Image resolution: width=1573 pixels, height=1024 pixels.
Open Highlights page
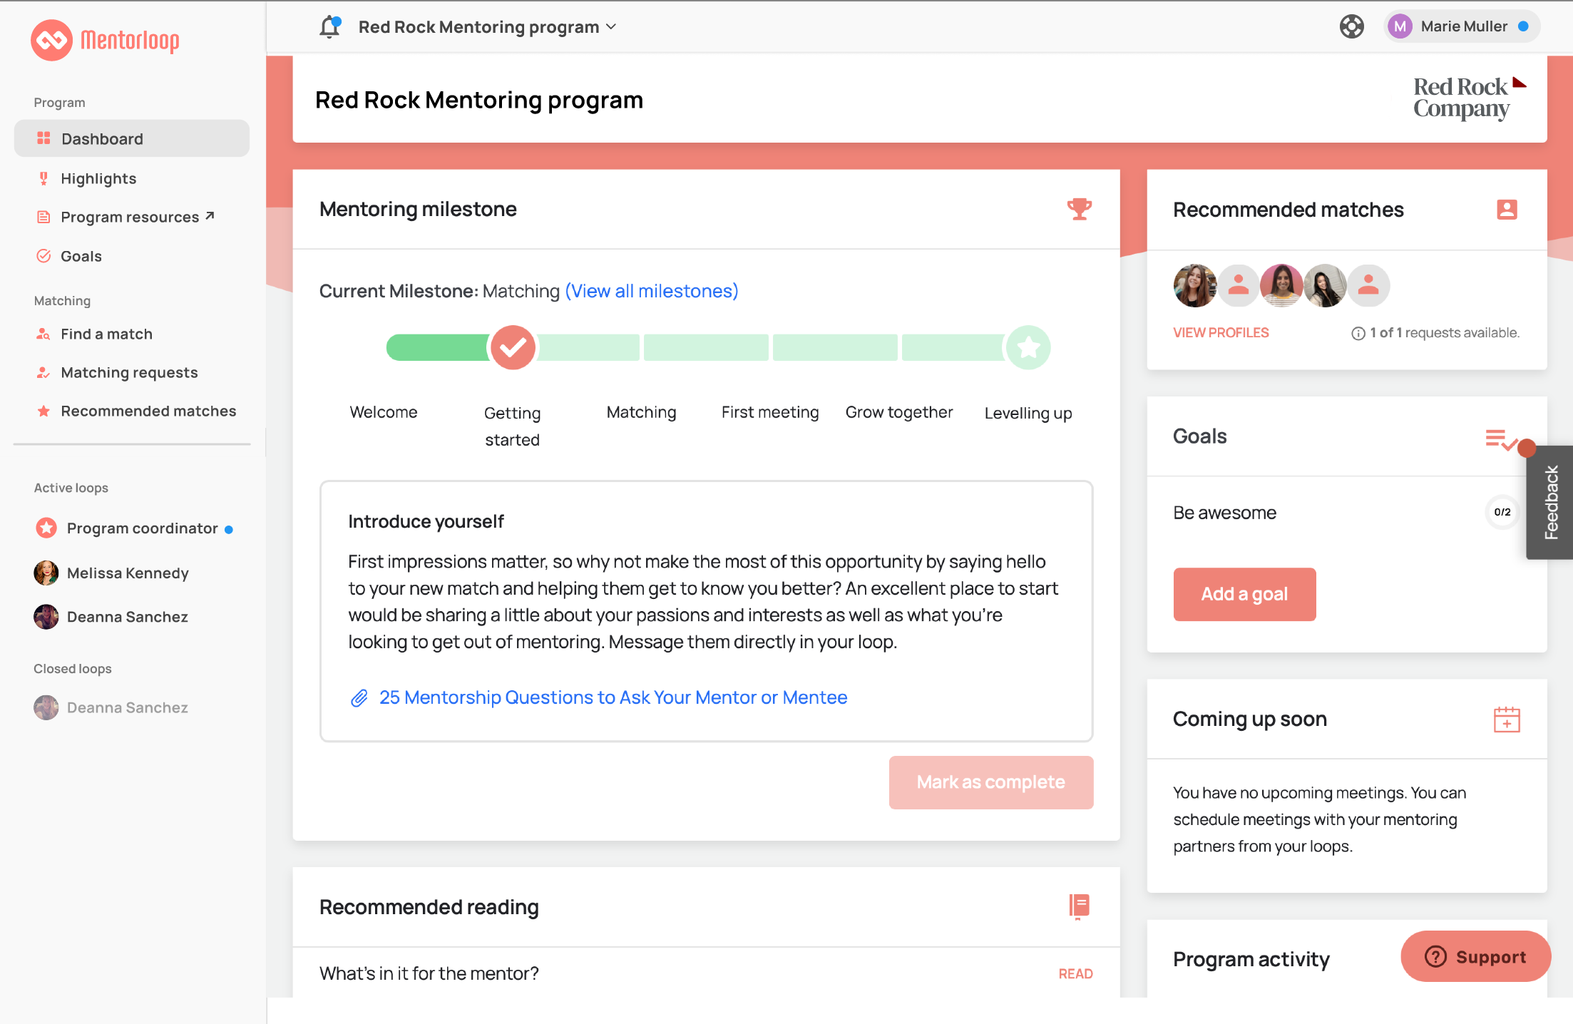[x=98, y=178]
